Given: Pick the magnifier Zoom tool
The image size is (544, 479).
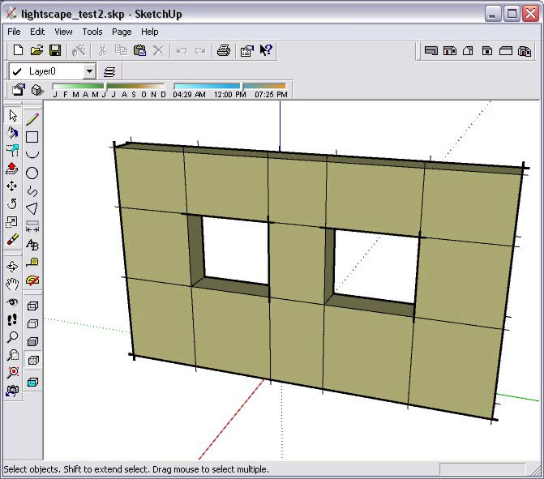Looking at the screenshot, I should [12, 337].
